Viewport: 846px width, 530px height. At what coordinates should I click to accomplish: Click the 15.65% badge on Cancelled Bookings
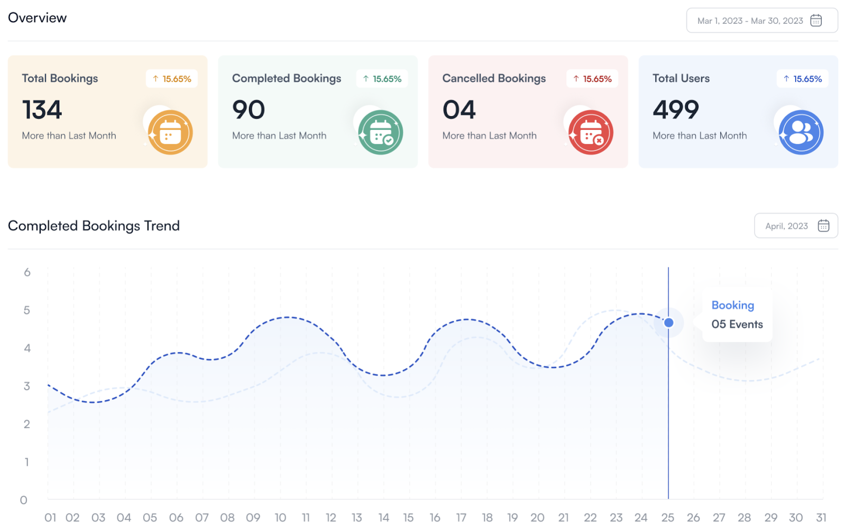point(592,79)
